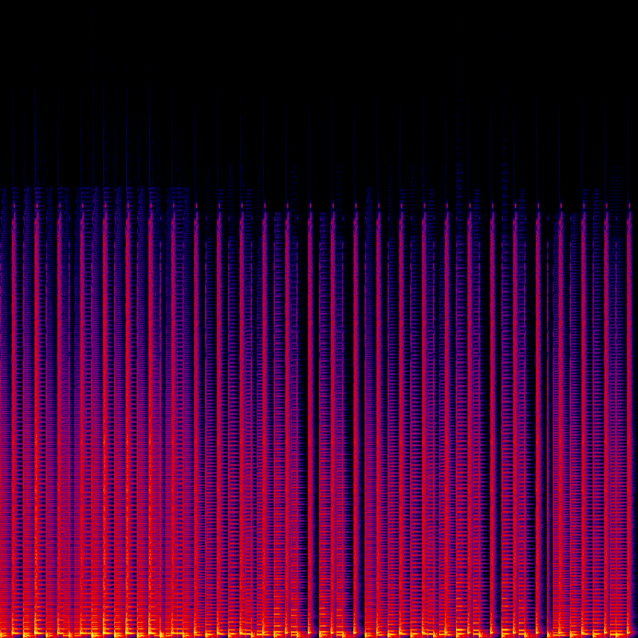Click the yellow low-frequency energy in bottom-right corner

tap(623, 631)
